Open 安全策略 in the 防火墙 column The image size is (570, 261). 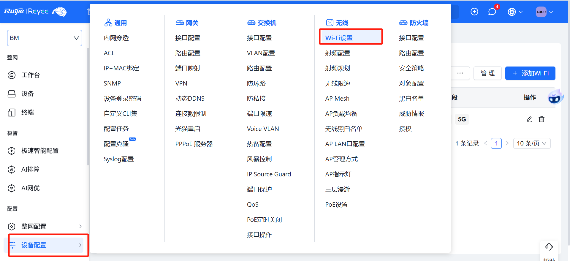pyautogui.click(x=411, y=68)
